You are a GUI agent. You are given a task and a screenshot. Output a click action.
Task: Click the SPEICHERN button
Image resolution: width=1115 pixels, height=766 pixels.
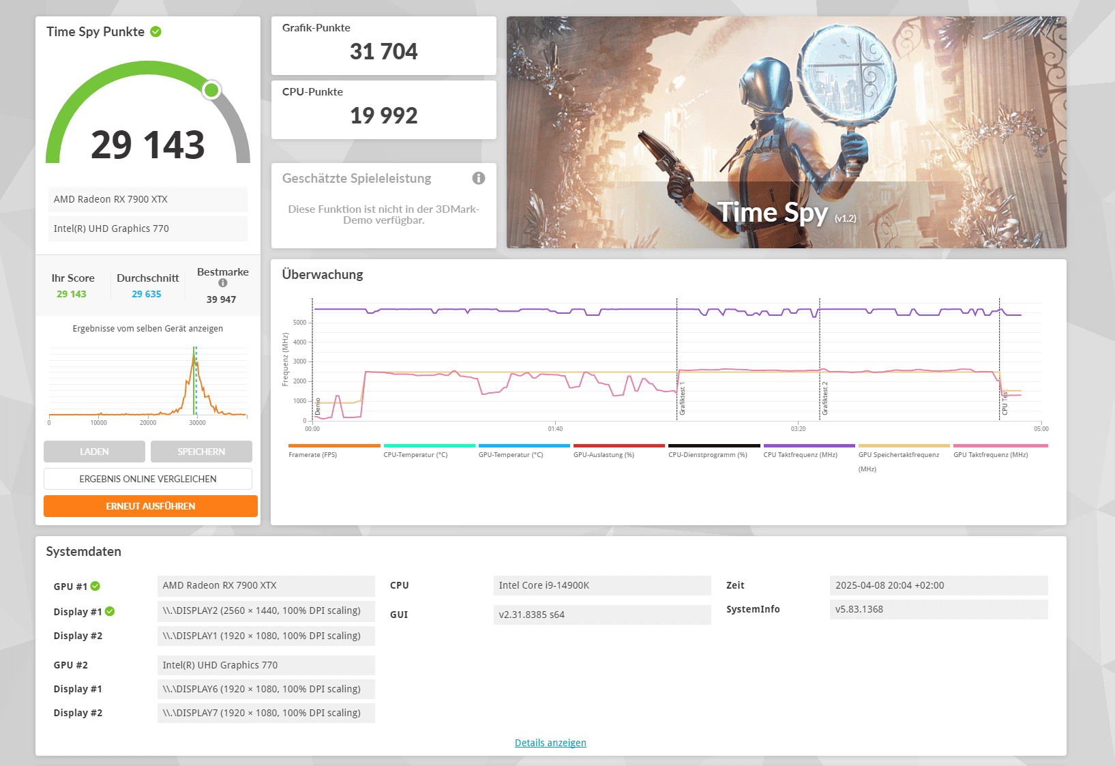[x=201, y=452]
